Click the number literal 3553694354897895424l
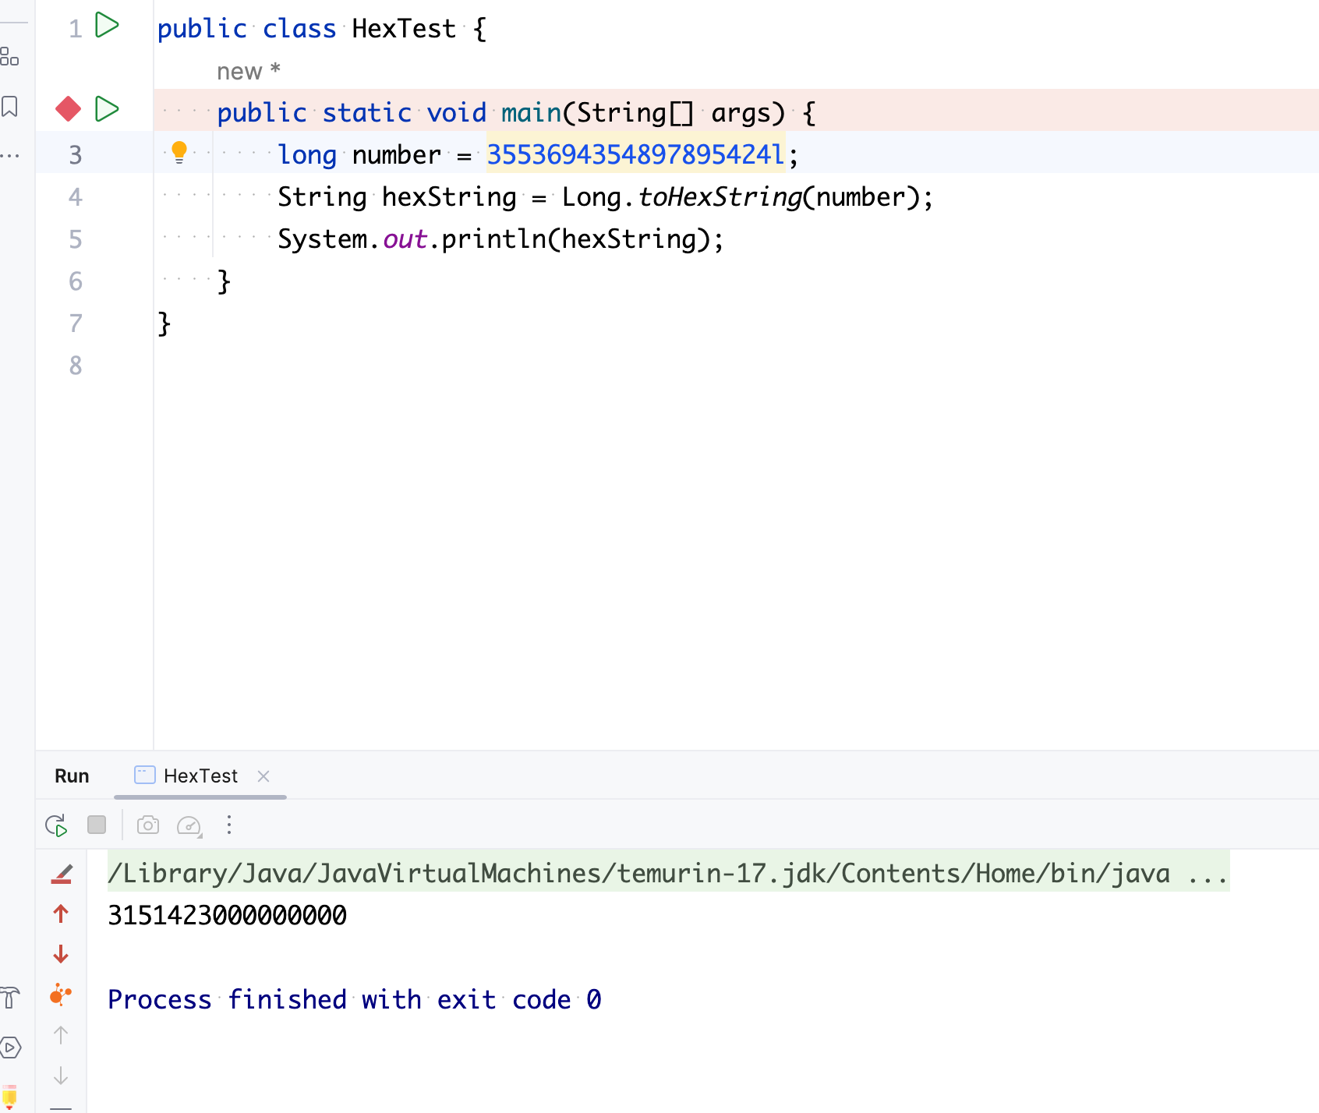The height and width of the screenshot is (1113, 1319). pyautogui.click(x=635, y=154)
